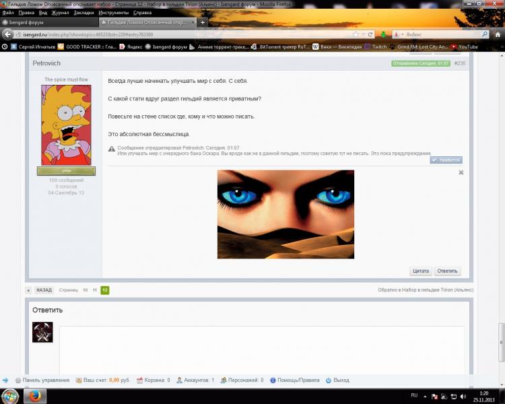This screenshot has height=404, width=505.
Task: Open the search engine dropdown arrow
Action: 402,34
